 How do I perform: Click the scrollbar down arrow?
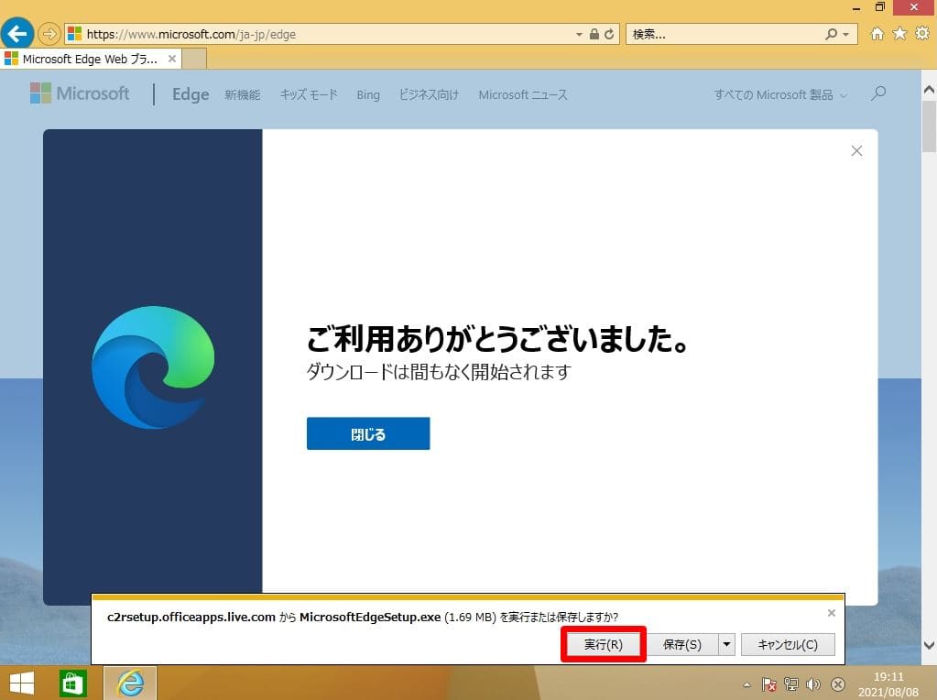tap(929, 645)
